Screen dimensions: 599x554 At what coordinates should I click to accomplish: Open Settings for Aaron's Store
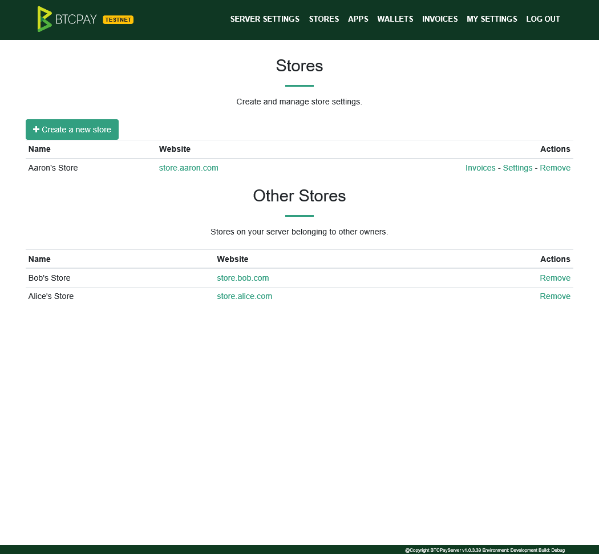click(x=517, y=168)
